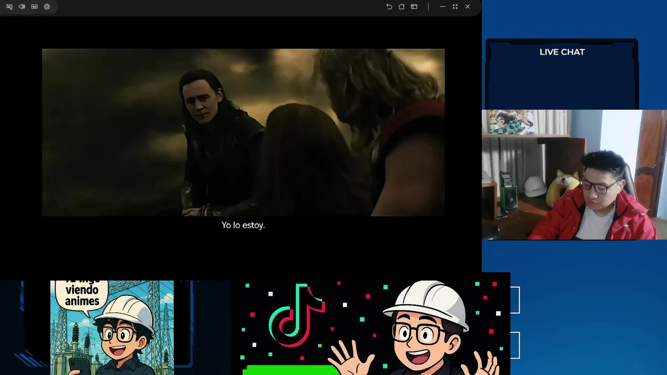Screen dimensions: 667x375
Task: Mute sound with the speaker icon
Action: point(22,7)
